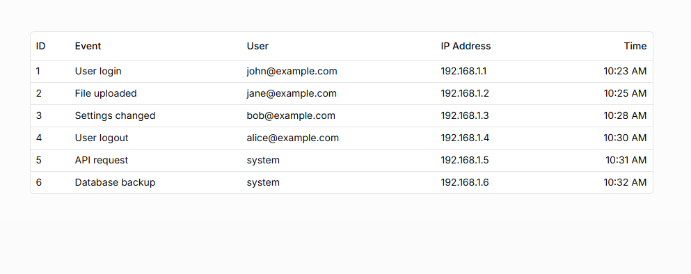
Task: Select the User login event cell
Action: 98,72
